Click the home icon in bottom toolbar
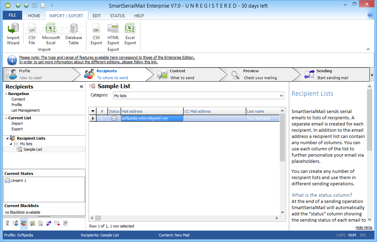 pyautogui.click(x=8, y=223)
